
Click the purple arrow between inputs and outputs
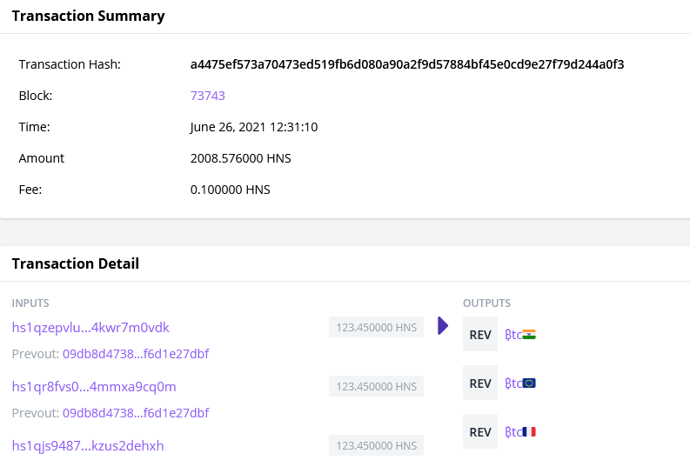tap(442, 326)
